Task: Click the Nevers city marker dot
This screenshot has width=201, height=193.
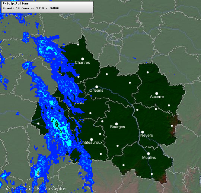Action: click(143, 132)
